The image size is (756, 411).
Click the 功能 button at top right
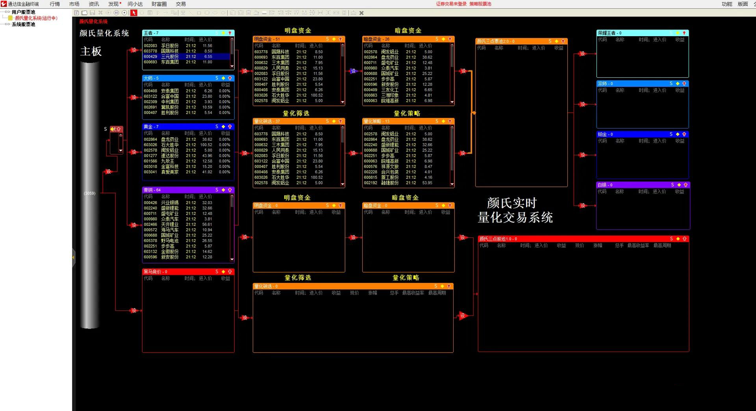tap(726, 4)
